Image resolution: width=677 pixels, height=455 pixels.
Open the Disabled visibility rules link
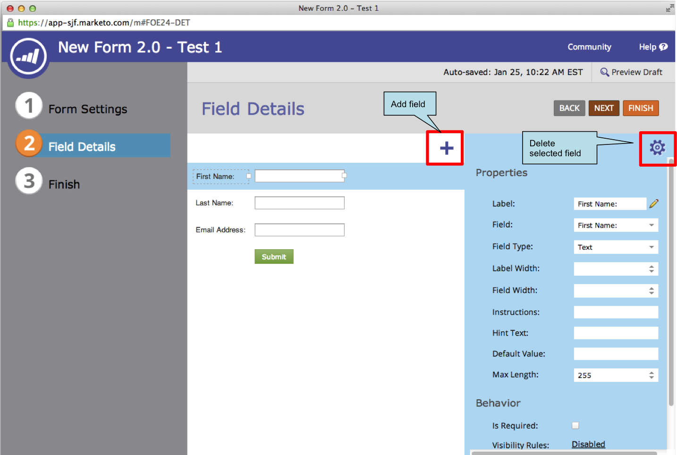(588, 444)
